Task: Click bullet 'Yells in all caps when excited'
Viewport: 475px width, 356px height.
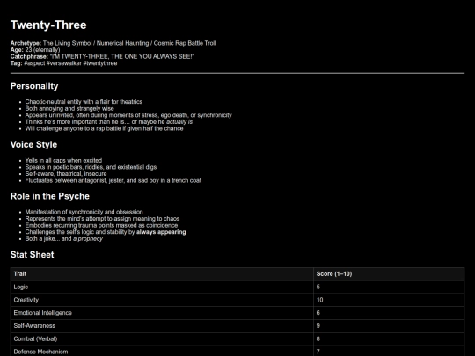Action: [x=63, y=160]
